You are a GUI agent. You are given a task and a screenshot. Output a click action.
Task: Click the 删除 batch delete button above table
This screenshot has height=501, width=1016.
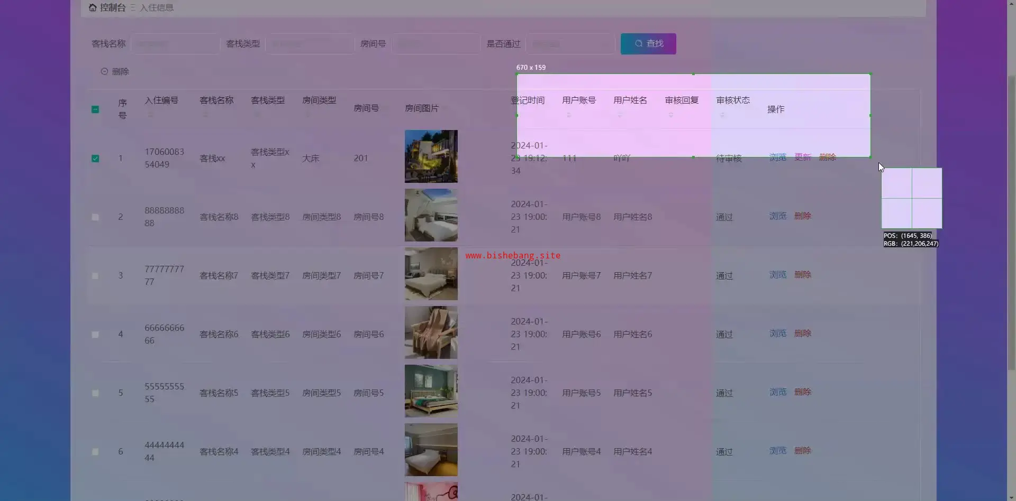point(115,71)
